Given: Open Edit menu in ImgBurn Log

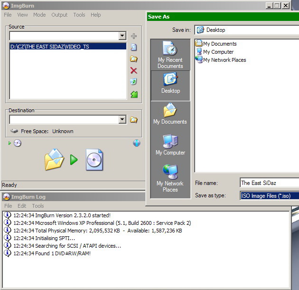Looking at the screenshot, I should click(x=22, y=206).
